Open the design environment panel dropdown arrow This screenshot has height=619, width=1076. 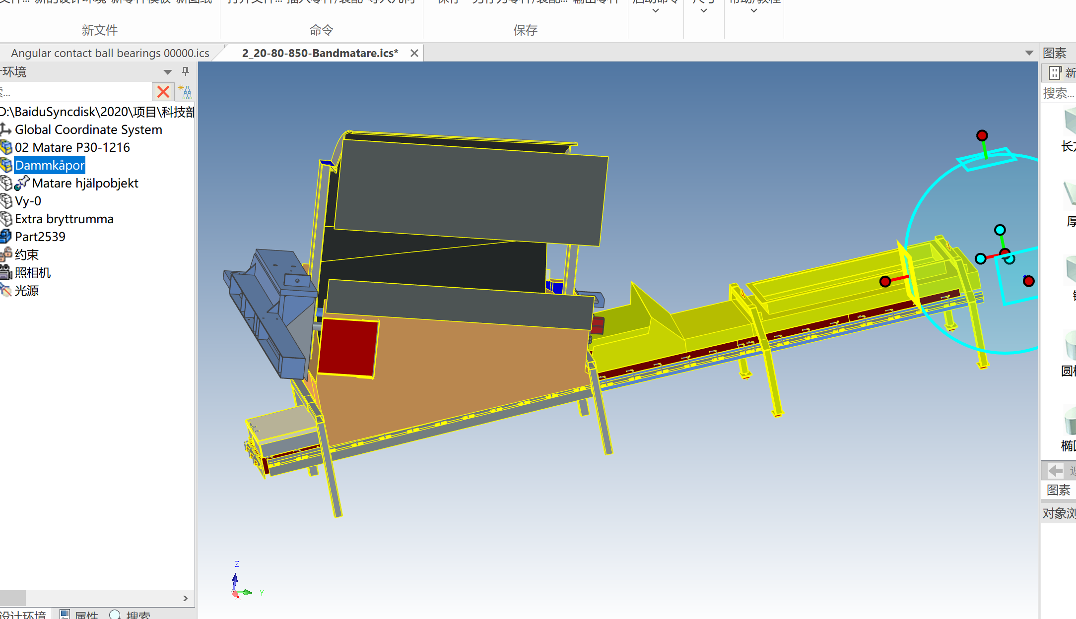[x=168, y=72]
